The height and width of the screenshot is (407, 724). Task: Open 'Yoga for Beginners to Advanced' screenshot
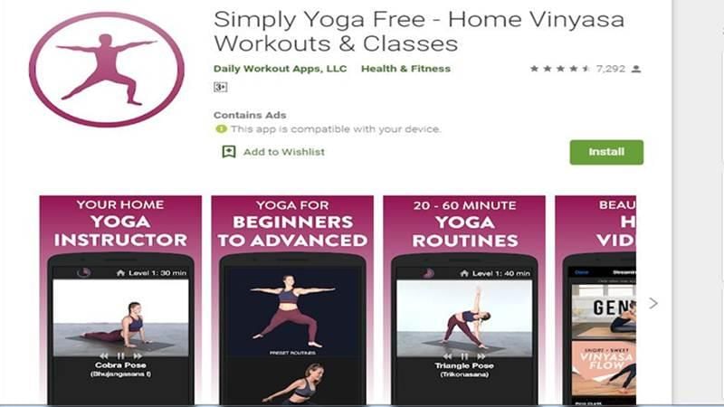click(292, 300)
